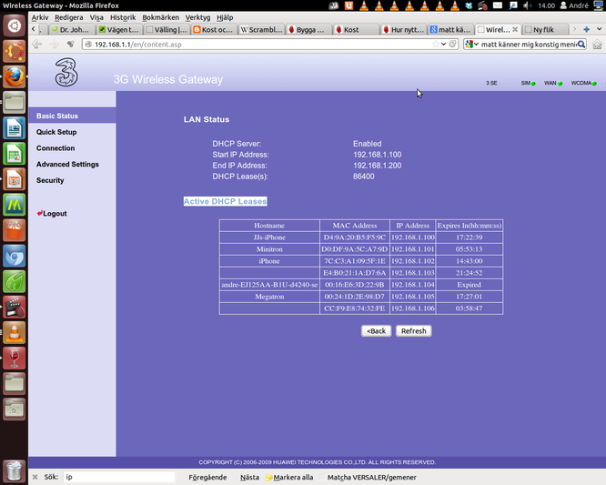This screenshot has height=485, width=606.
Task: Open the list all tabs dropdown arrow
Action: [599, 29]
